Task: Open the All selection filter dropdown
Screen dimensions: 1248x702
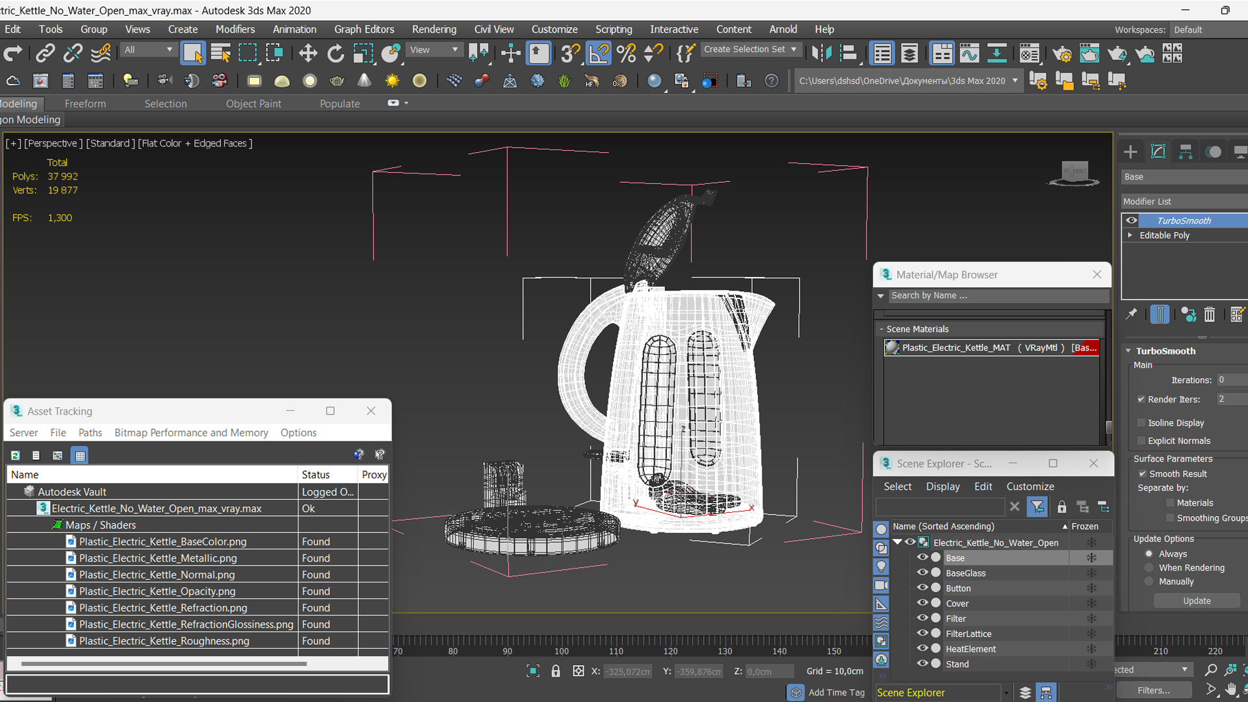Action: pyautogui.click(x=149, y=50)
